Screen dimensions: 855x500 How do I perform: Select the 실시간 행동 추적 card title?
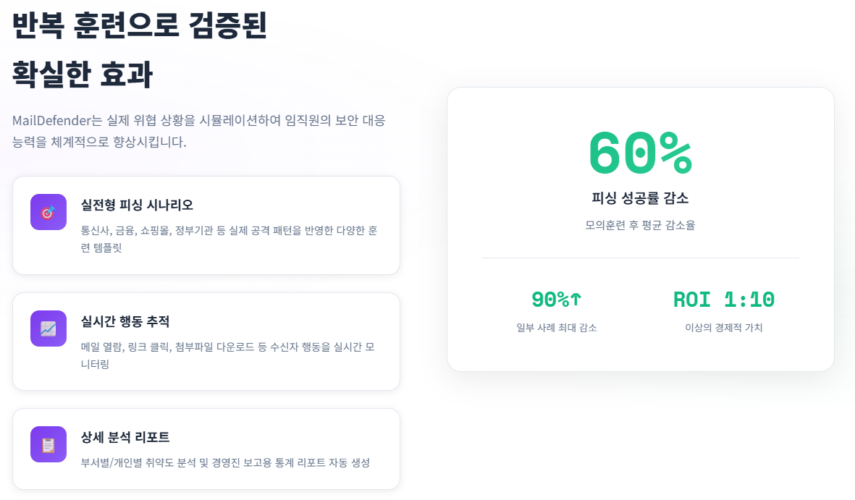pos(125,321)
